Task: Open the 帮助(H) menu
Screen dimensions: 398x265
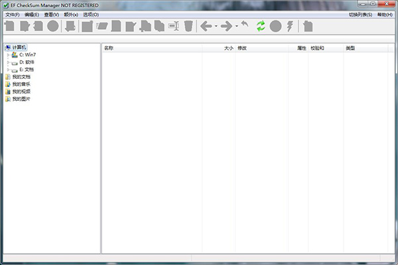Action: [x=385, y=15]
